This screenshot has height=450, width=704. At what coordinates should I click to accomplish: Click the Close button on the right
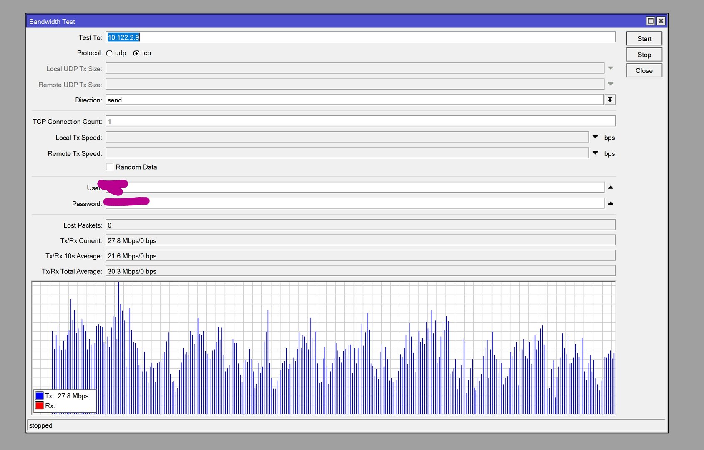(x=644, y=71)
